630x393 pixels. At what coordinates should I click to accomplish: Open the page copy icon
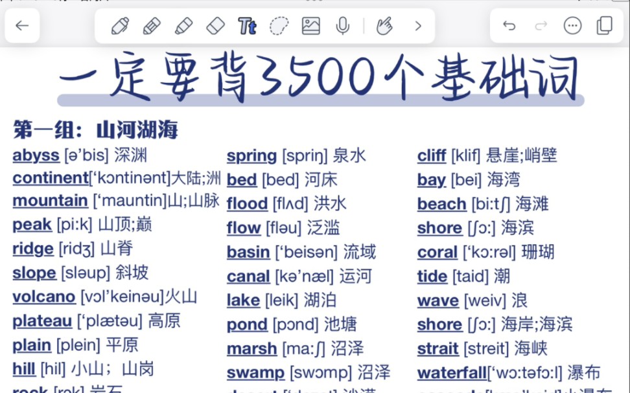coord(605,26)
